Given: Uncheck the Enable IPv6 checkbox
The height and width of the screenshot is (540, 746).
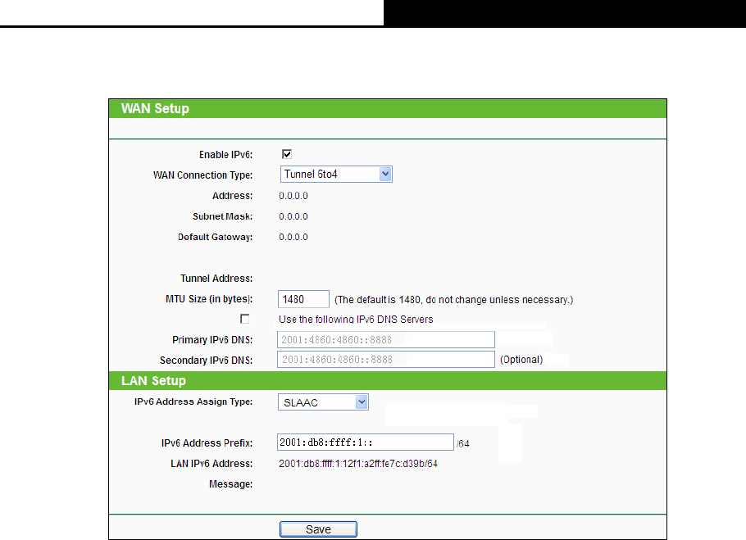Looking at the screenshot, I should [x=286, y=154].
